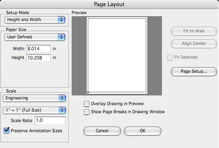The image size is (219, 148).
Task: Click the Width input field
Action: [x=38, y=49]
